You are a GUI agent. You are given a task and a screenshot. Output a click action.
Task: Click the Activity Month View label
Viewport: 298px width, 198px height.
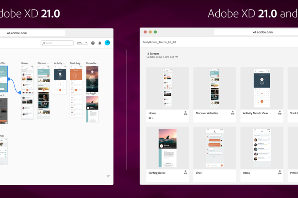(255, 113)
